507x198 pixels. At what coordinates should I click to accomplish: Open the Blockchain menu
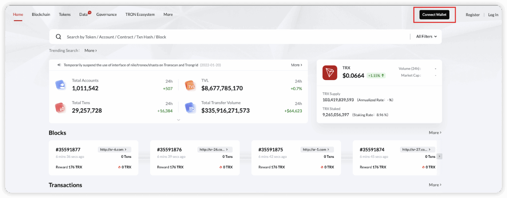(x=41, y=14)
